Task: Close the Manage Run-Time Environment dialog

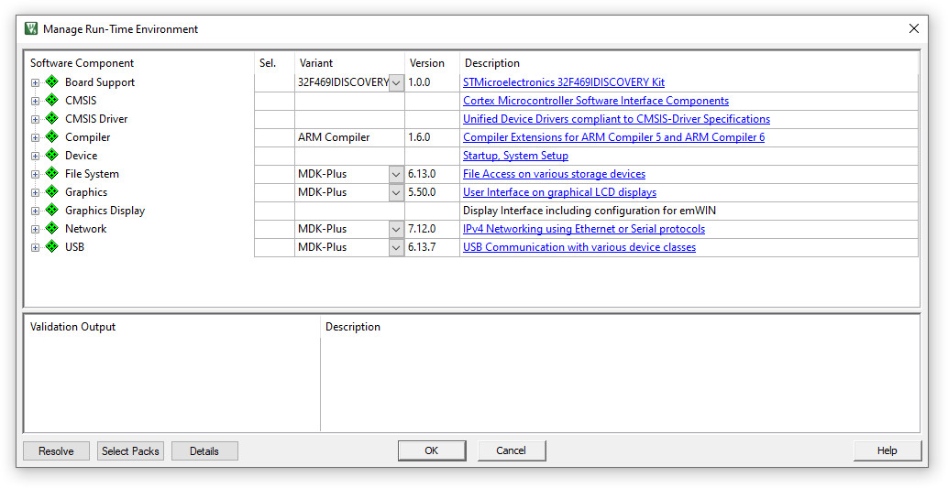Action: coord(914,28)
